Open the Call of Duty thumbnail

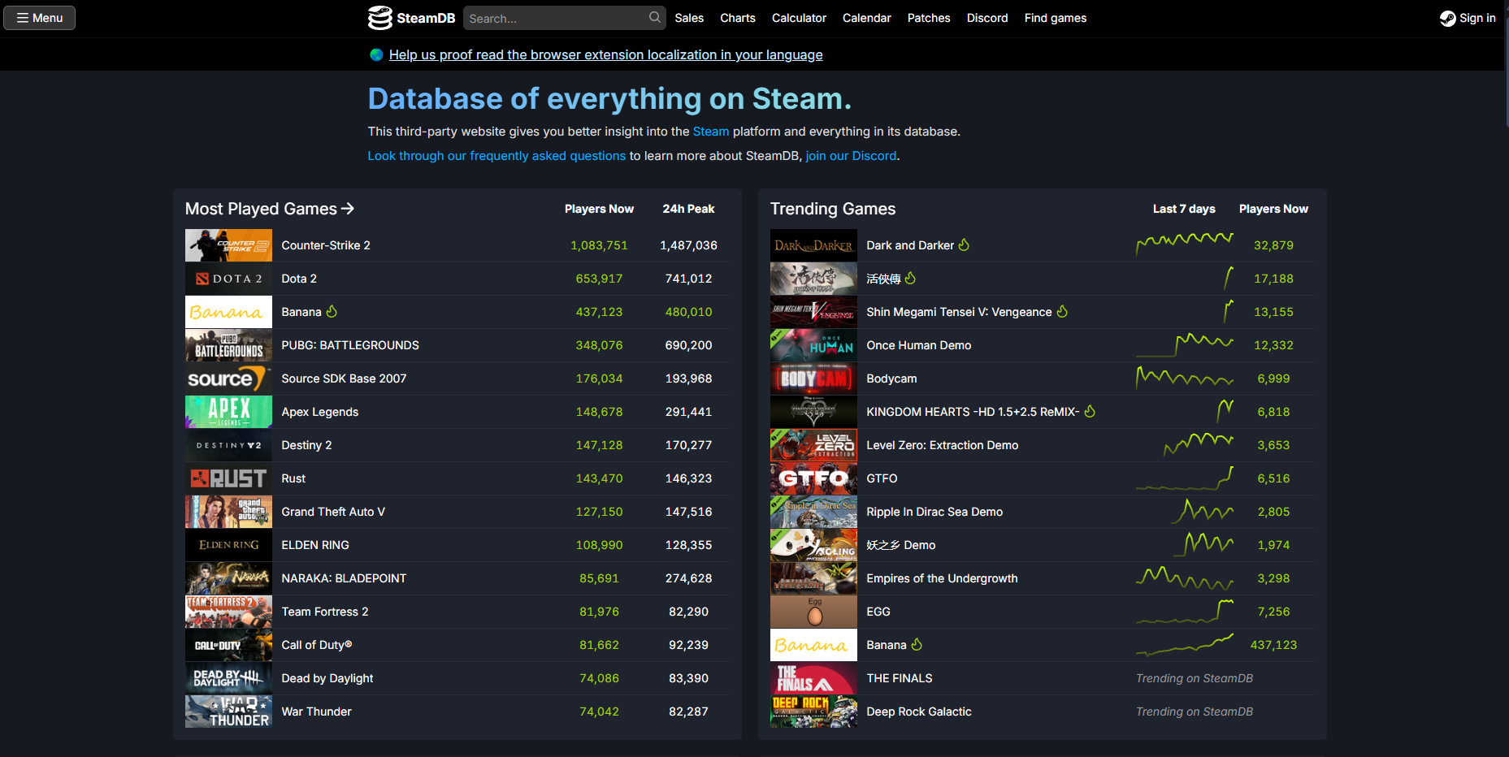[x=228, y=645]
